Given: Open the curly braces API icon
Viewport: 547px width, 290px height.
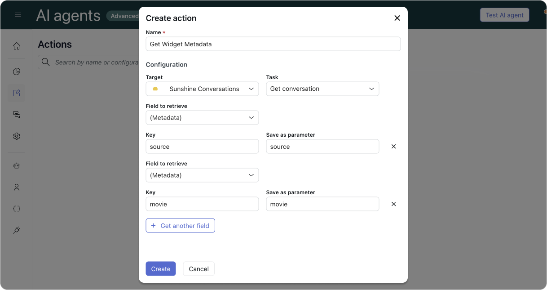Looking at the screenshot, I should (x=17, y=209).
